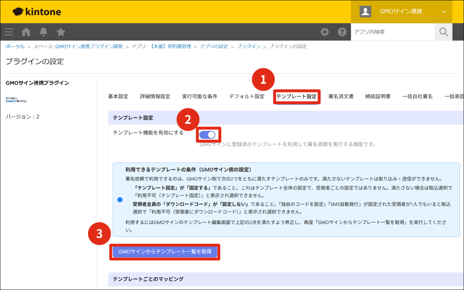Switch to the 基本設定 tab
Screen dimensions: 464x290
pyautogui.click(x=118, y=96)
